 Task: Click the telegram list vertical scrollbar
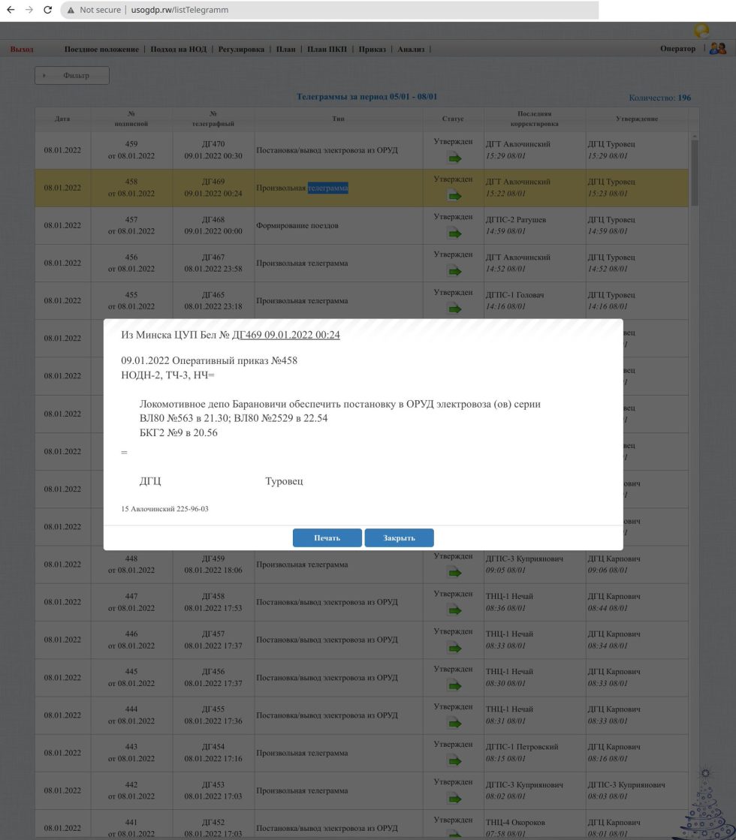point(695,173)
